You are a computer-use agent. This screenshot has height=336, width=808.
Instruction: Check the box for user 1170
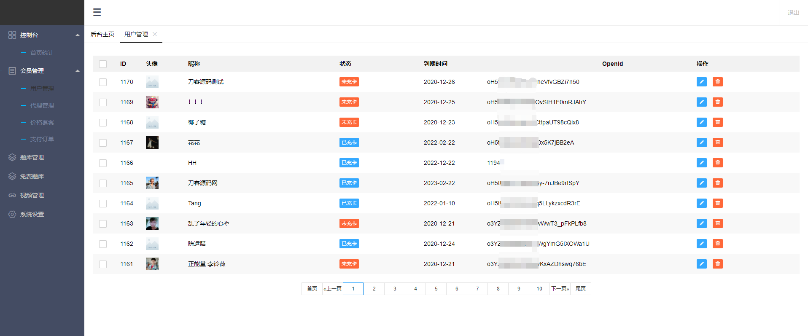103,82
